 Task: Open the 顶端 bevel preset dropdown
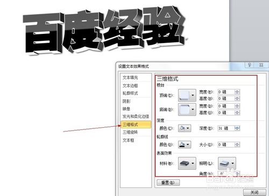click(x=187, y=95)
